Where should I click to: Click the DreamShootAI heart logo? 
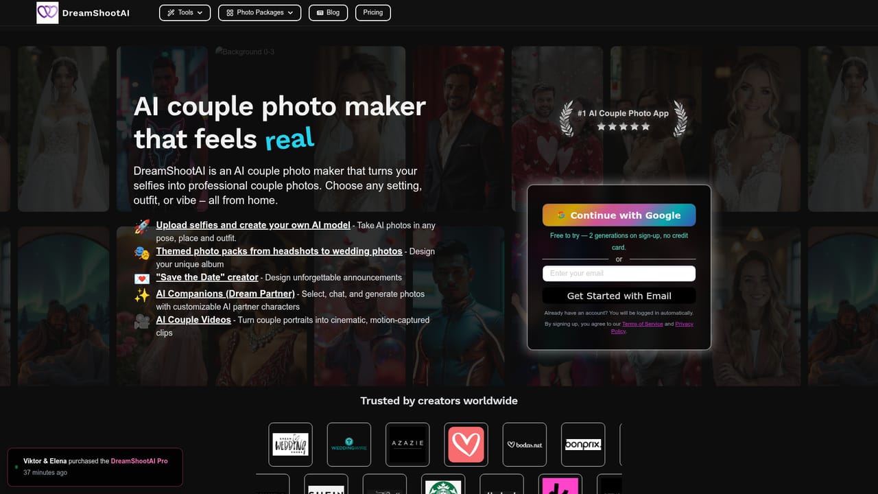click(x=47, y=12)
